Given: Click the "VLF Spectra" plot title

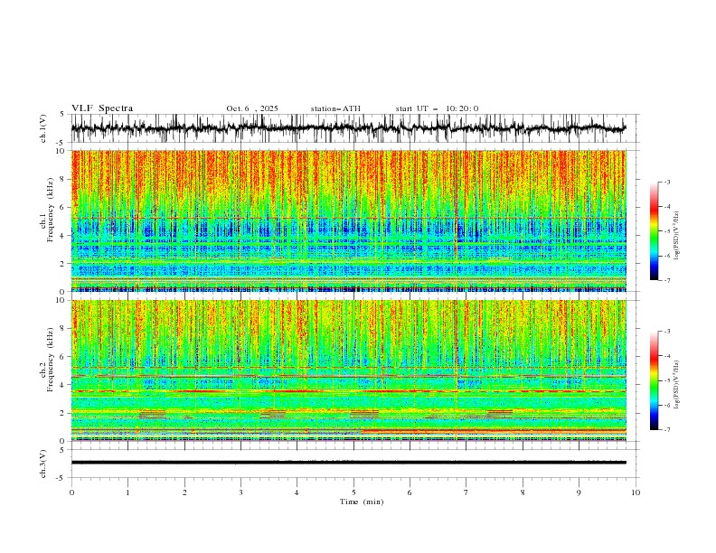Looking at the screenshot, I should pyautogui.click(x=102, y=108).
